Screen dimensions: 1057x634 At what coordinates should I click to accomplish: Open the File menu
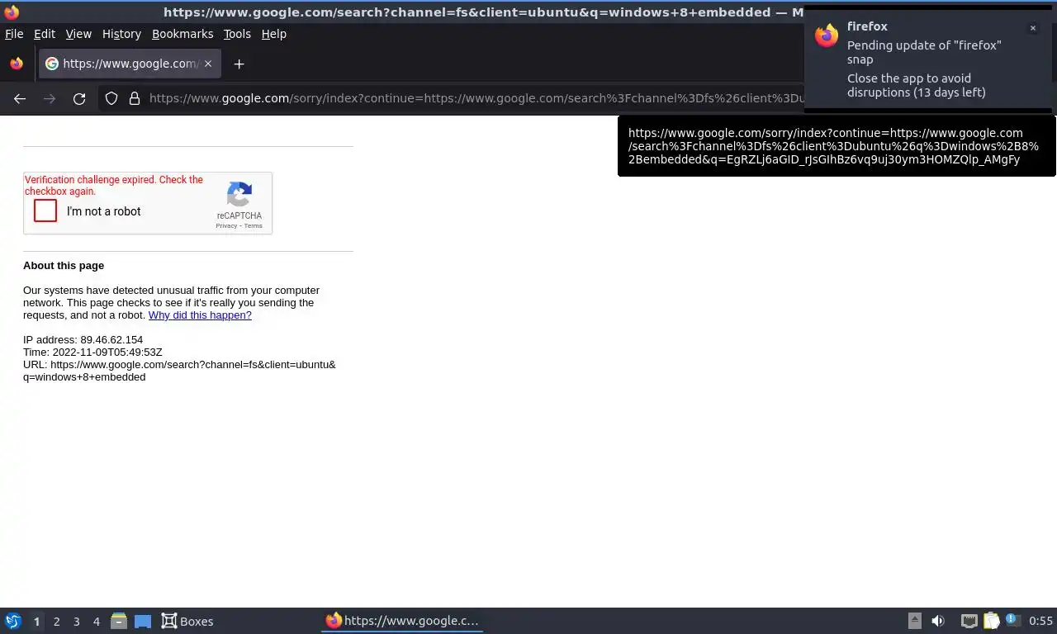coord(14,34)
